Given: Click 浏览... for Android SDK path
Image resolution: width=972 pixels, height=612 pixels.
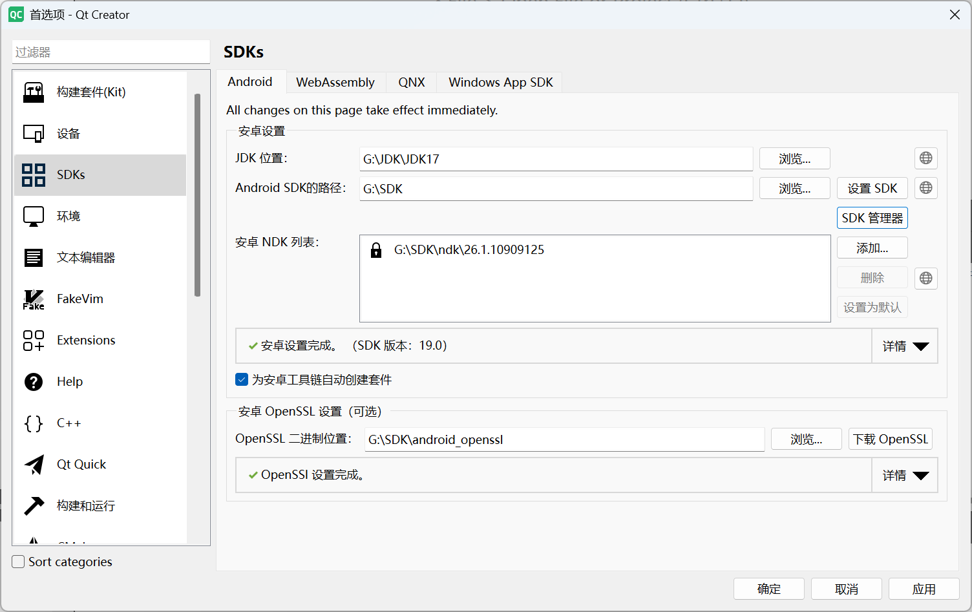Looking at the screenshot, I should tap(795, 188).
